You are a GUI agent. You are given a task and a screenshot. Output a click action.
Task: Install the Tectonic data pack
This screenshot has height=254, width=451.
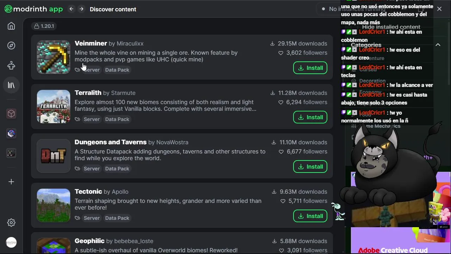(x=310, y=216)
